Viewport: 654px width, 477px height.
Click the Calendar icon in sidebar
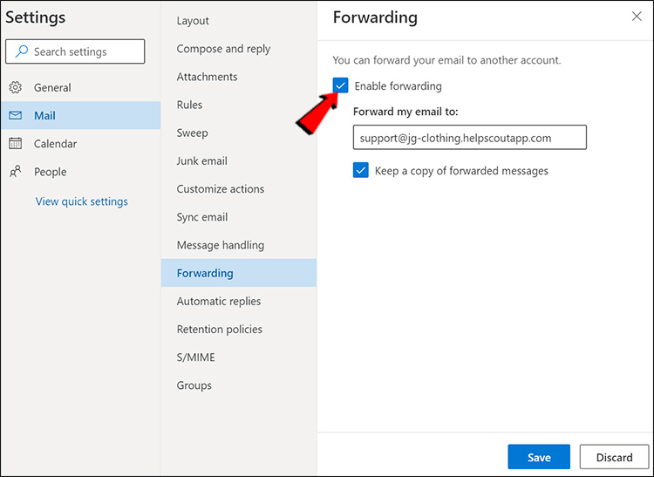(16, 144)
